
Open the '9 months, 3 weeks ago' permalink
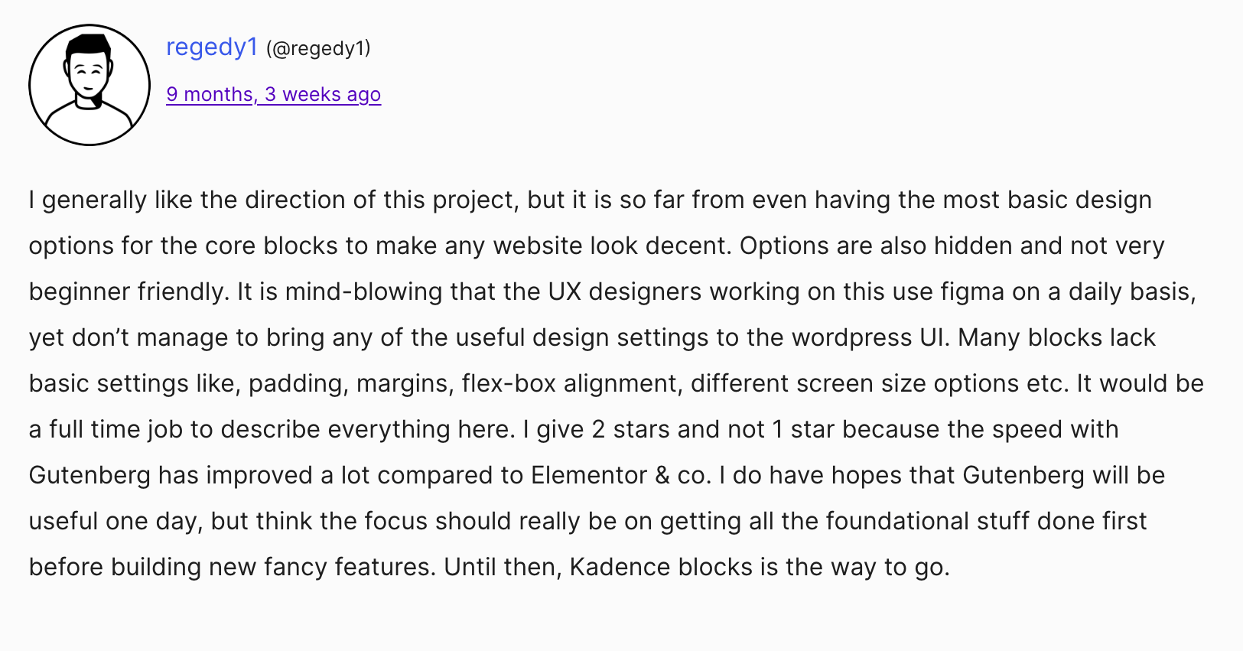(273, 94)
